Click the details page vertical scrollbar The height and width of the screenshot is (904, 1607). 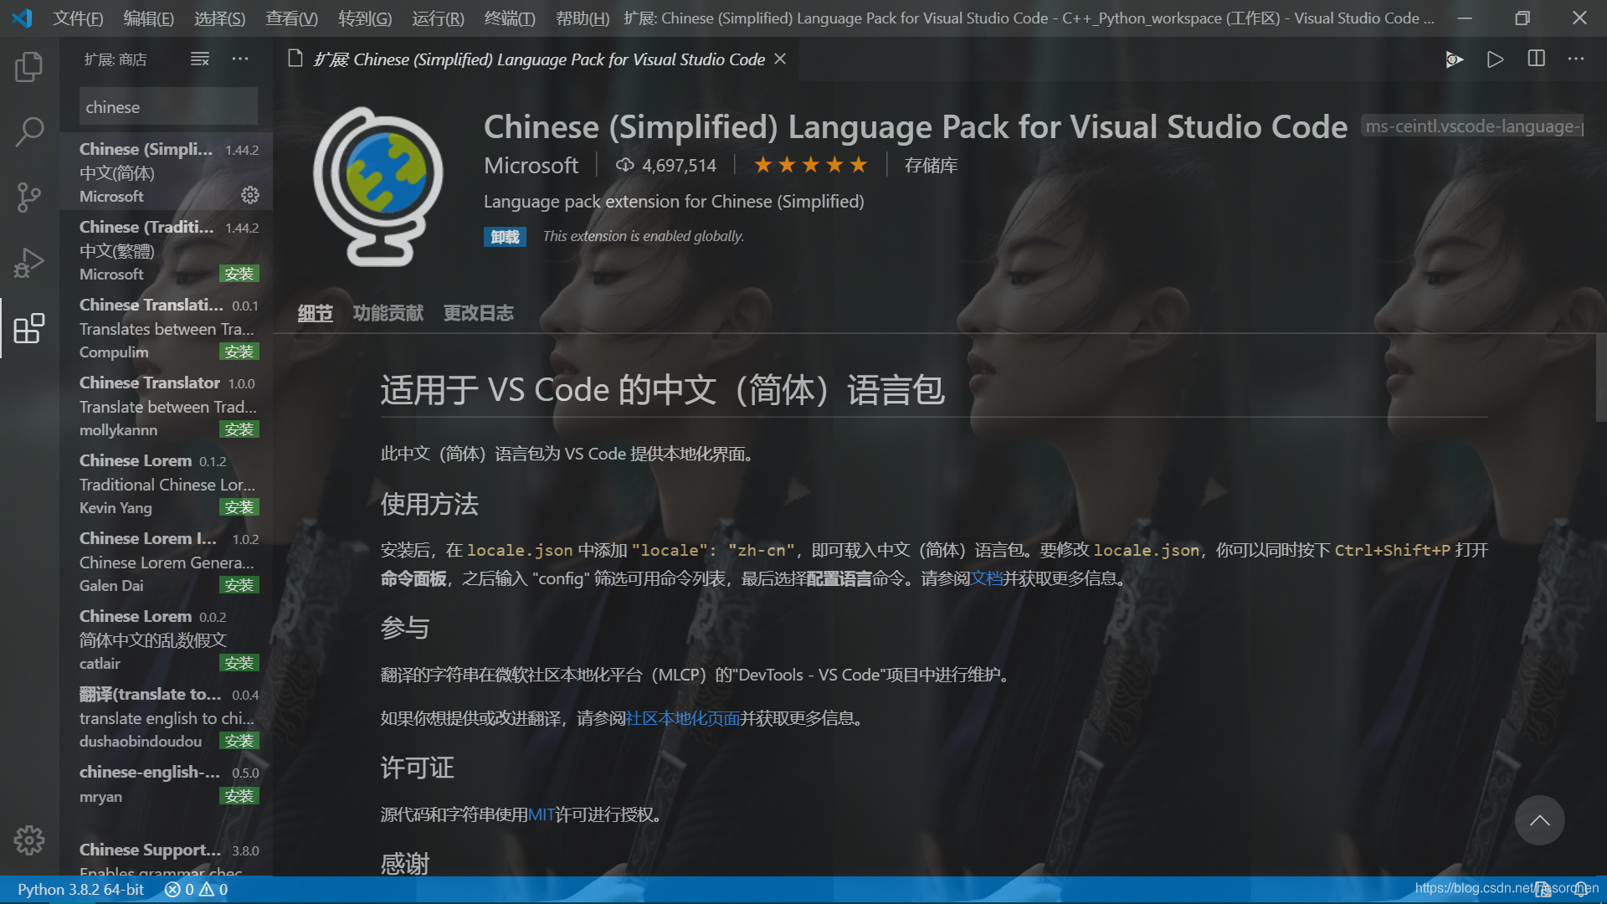[x=1600, y=377]
